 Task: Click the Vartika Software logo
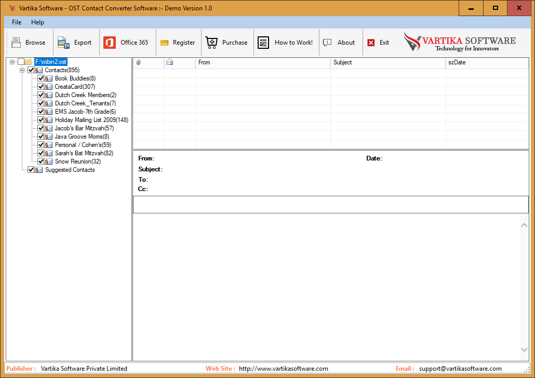[460, 42]
